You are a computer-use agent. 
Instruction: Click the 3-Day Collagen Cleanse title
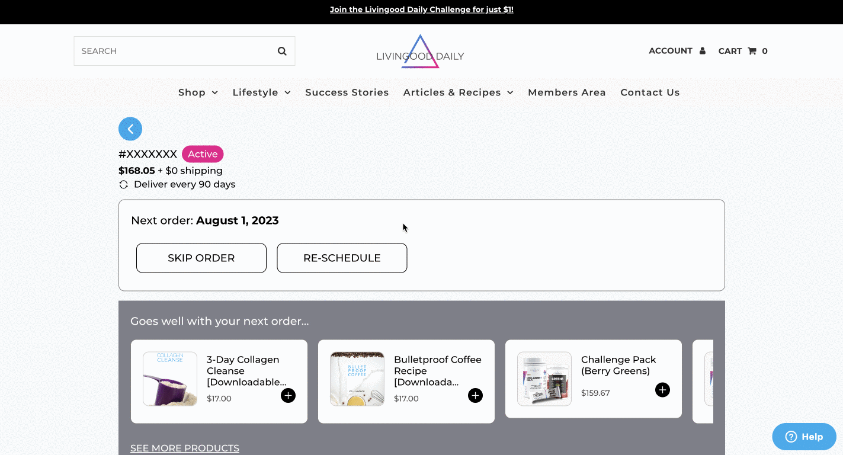246,371
